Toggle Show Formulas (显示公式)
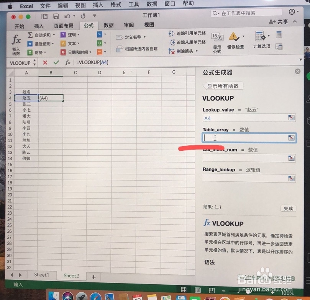The image size is (310, 300). pyautogui.click(x=217, y=42)
